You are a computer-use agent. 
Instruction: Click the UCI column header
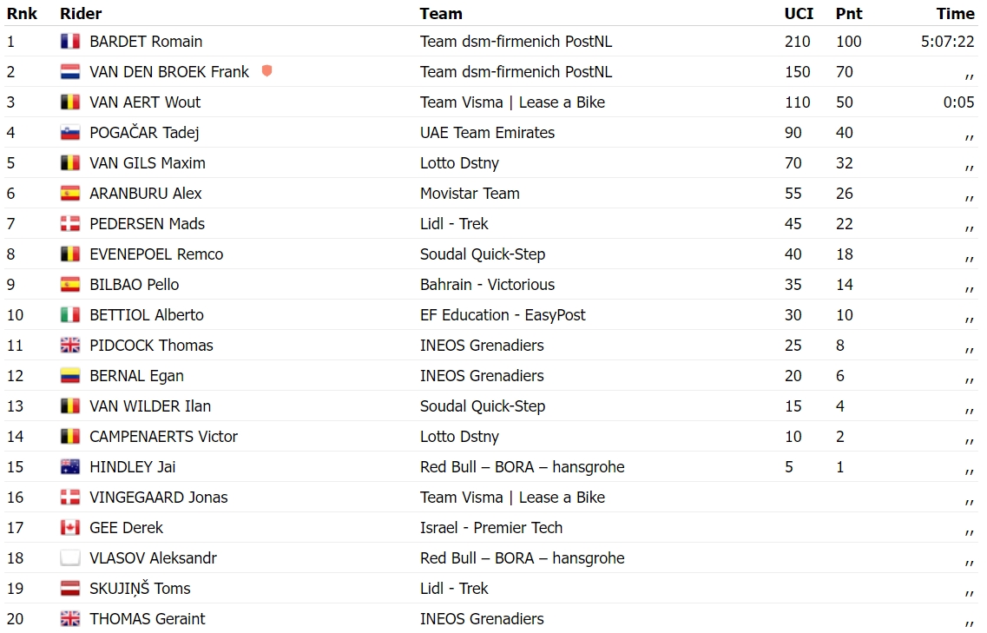[x=799, y=13]
